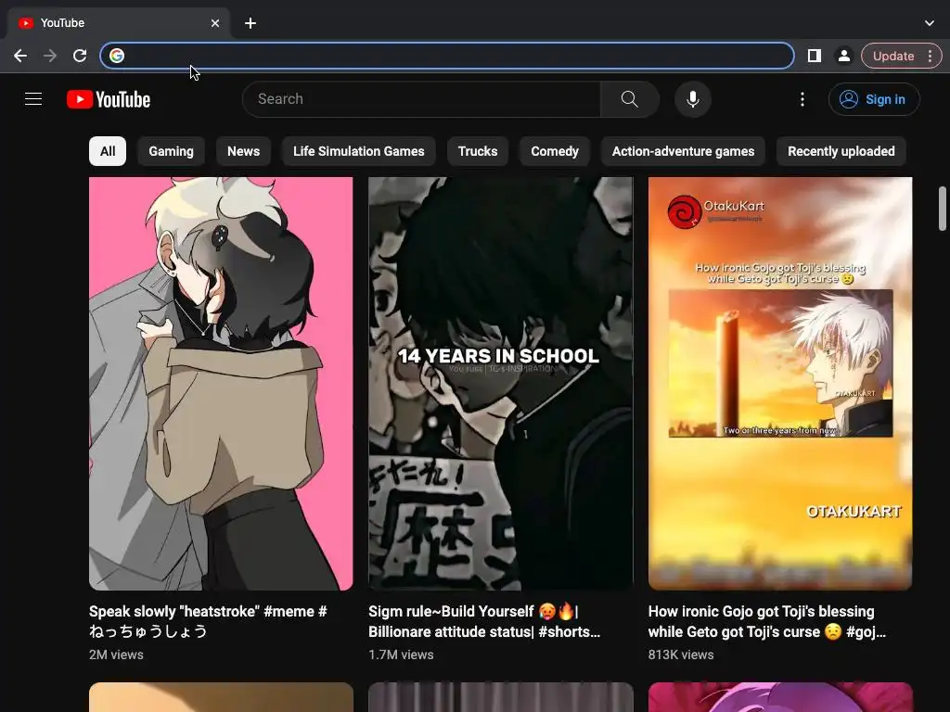
Task: Select the Action-adventure games chip
Action: (x=683, y=151)
